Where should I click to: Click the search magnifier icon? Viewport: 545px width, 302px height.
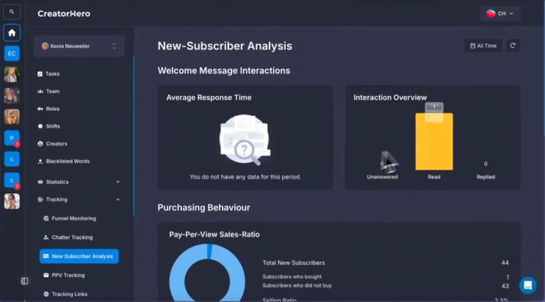11,12
